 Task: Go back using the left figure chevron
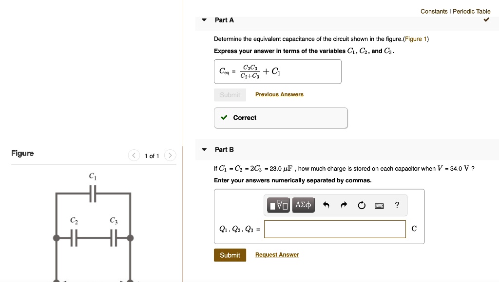(134, 155)
